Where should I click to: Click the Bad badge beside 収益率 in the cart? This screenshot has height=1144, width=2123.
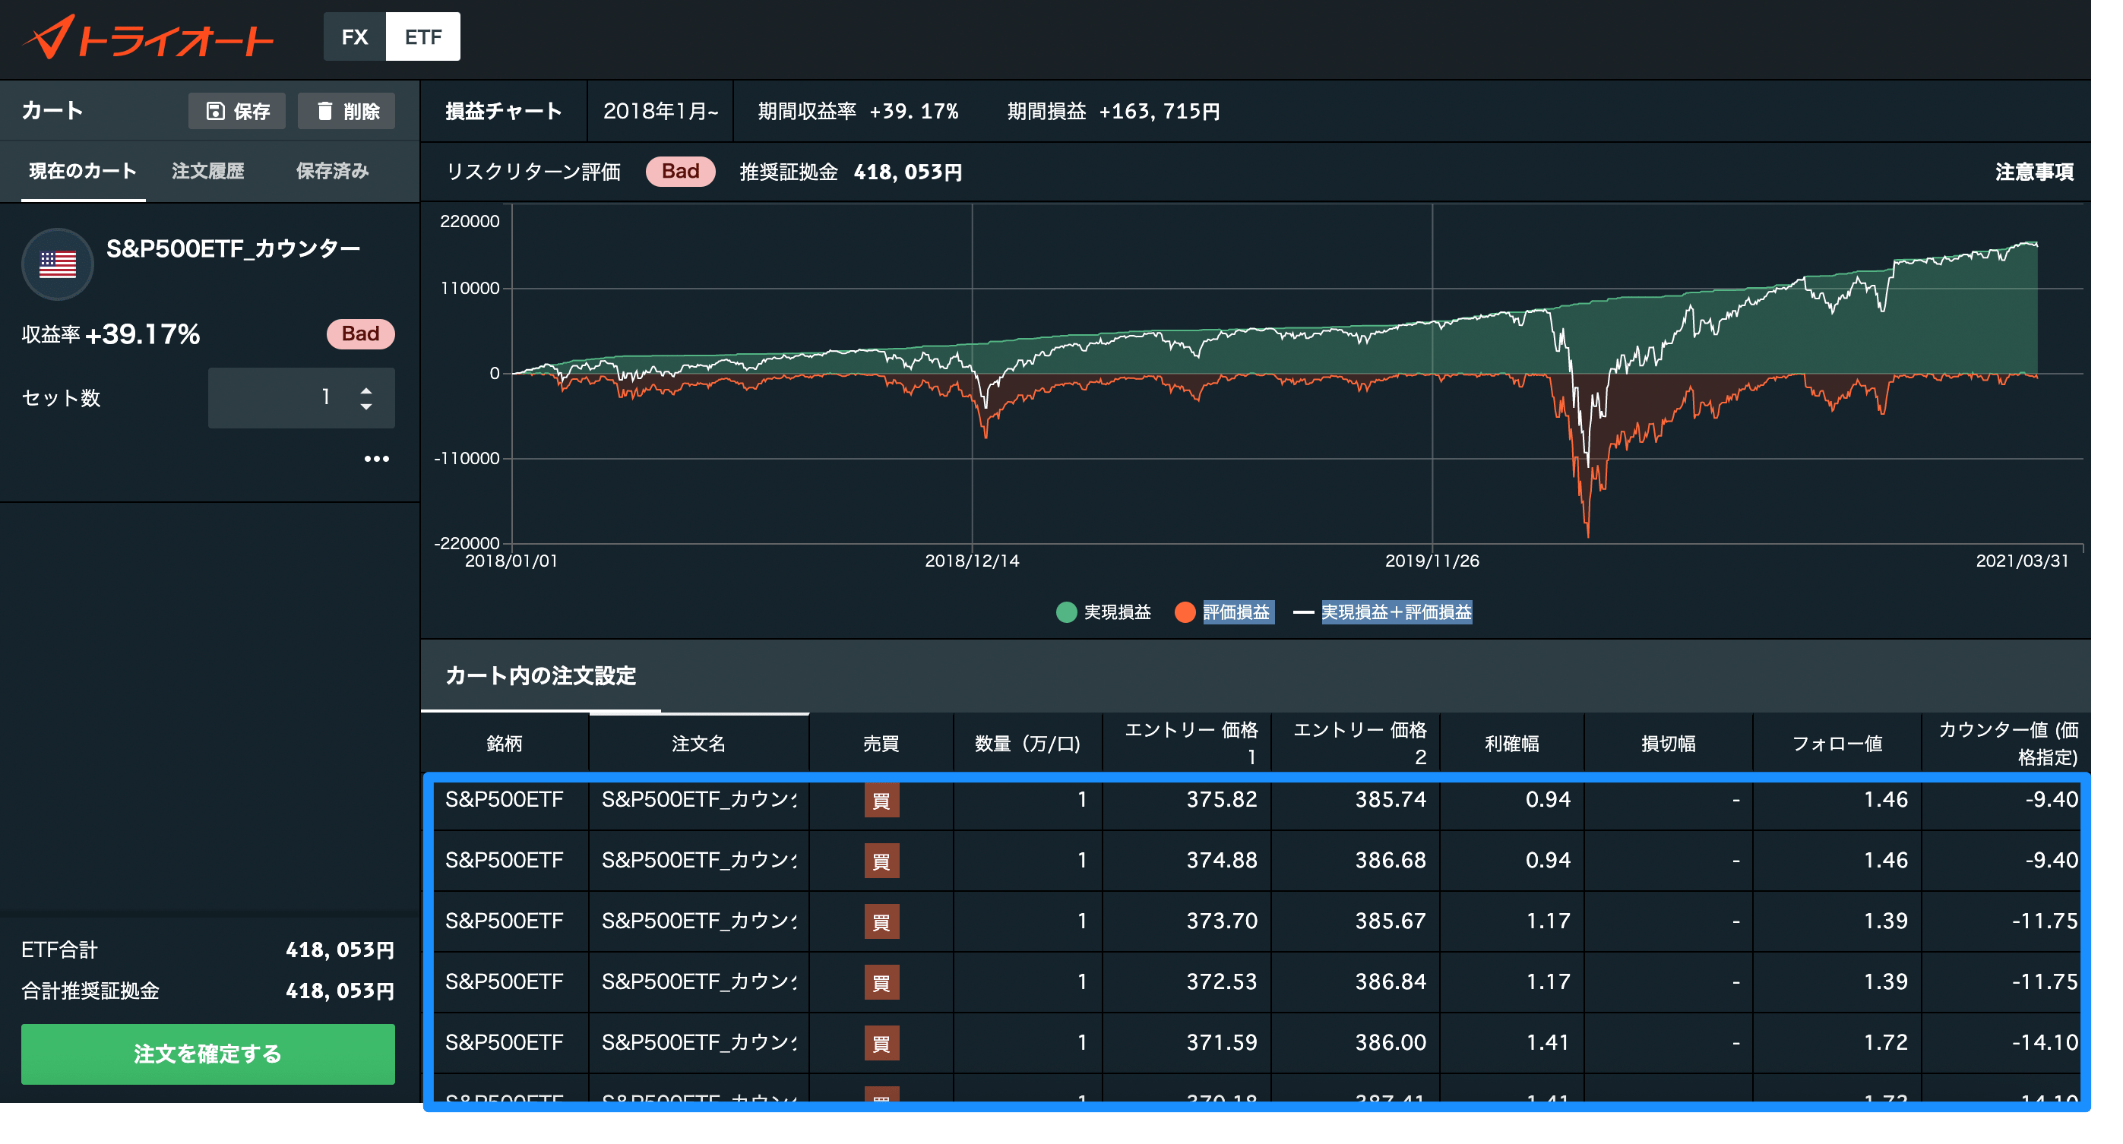point(360,333)
